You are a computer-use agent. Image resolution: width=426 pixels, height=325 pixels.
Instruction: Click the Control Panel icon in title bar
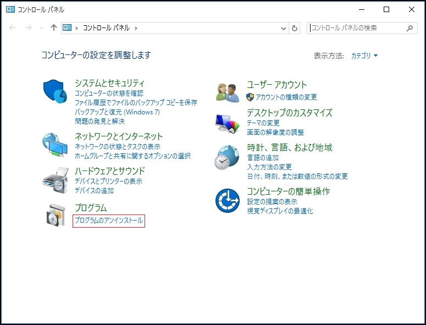(x=10, y=9)
